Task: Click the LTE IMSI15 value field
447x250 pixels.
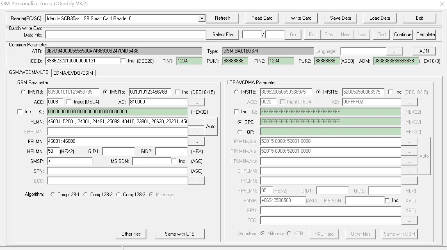Action: (363, 92)
